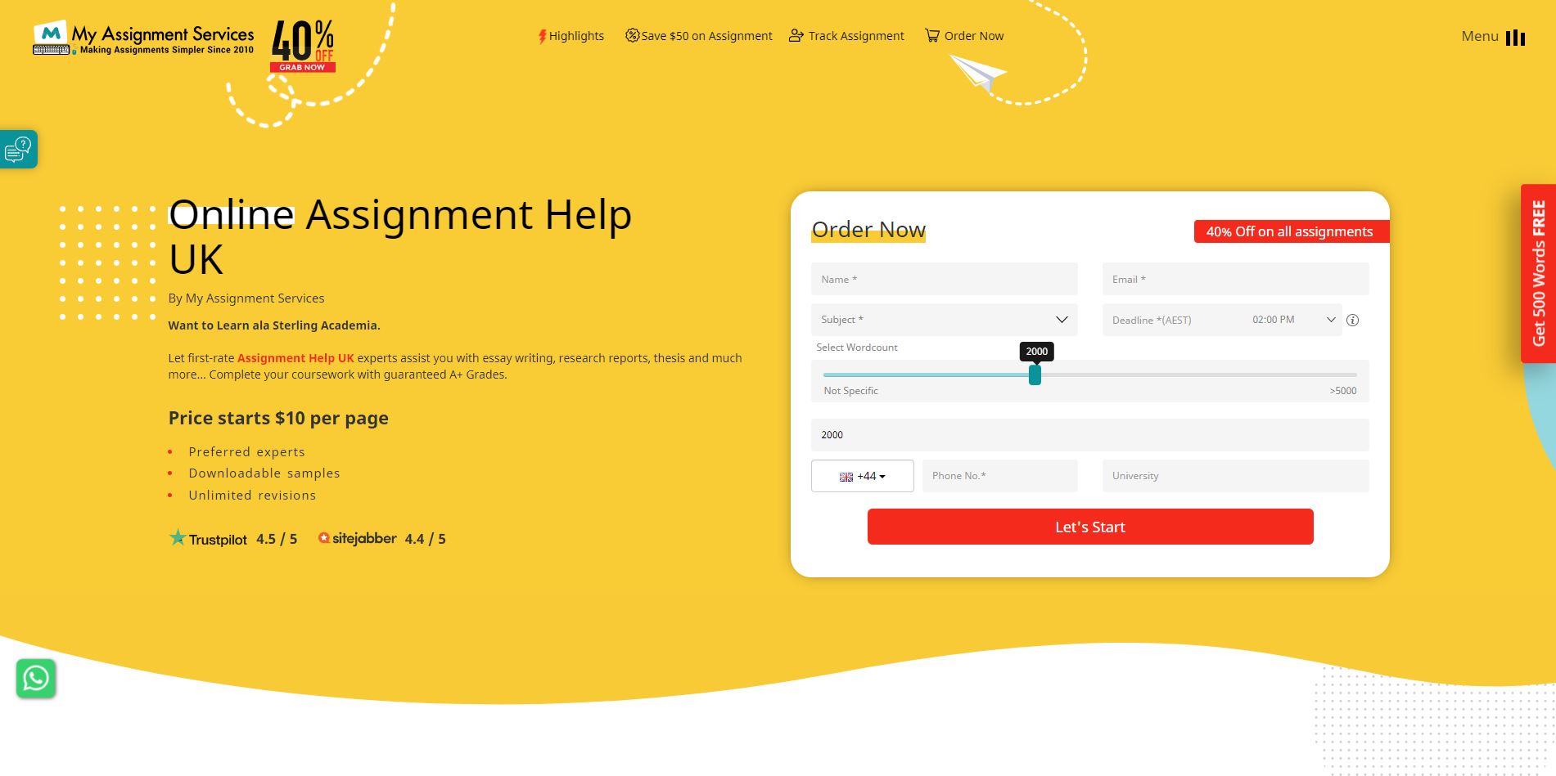The width and height of the screenshot is (1556, 776).
Task: Click the Trustpilot rating logo
Action: 208,539
